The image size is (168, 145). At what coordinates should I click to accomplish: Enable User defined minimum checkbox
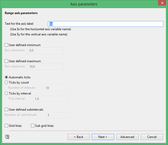[7, 45]
